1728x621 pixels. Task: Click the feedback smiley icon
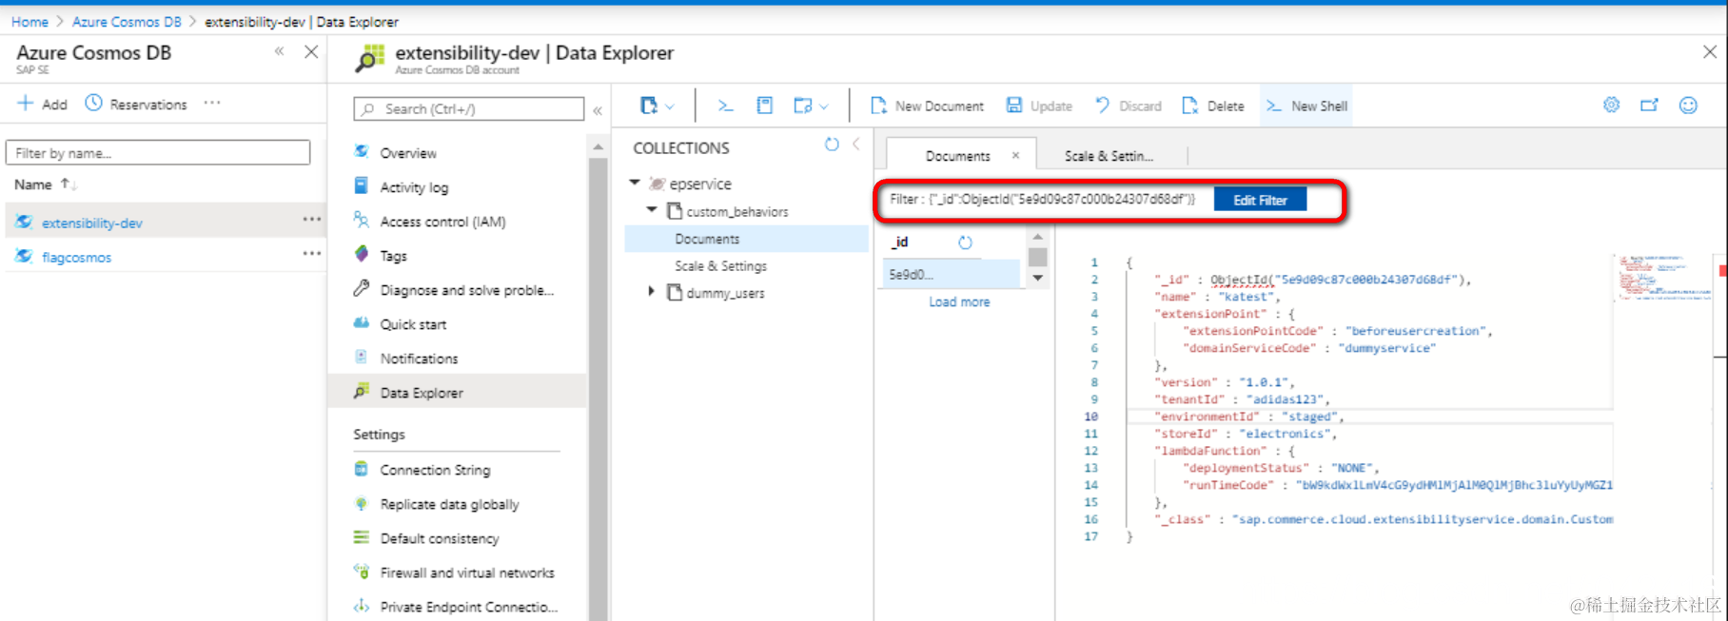coord(1688,105)
